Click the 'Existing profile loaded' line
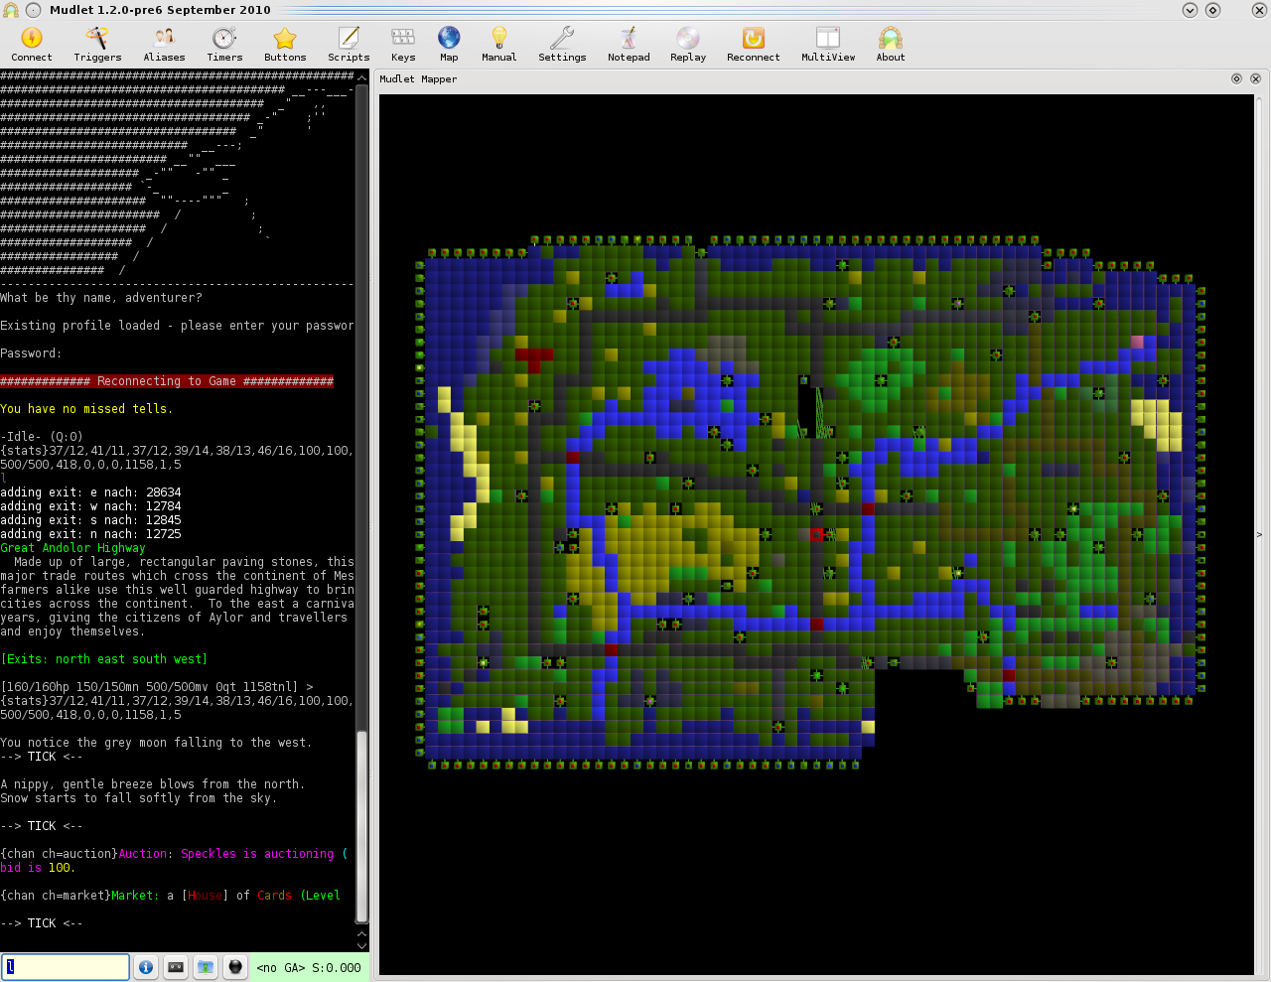This screenshot has width=1271, height=982. point(177,326)
